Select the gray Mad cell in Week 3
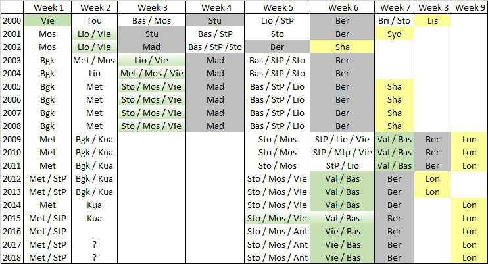 pos(151,47)
